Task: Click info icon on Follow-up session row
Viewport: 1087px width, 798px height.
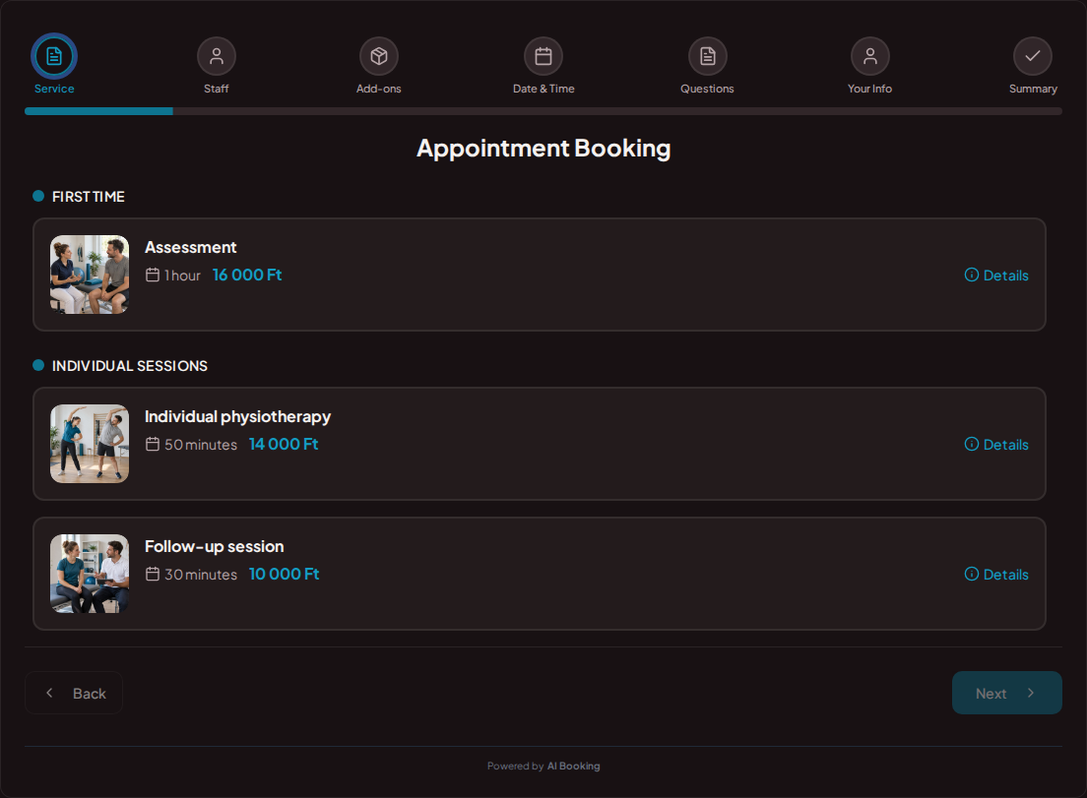Action: point(972,575)
